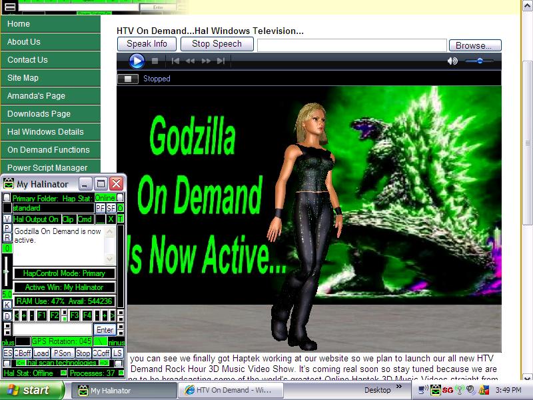Click the green X box in Halinator
This screenshot has width=533, height=400.
111,219
